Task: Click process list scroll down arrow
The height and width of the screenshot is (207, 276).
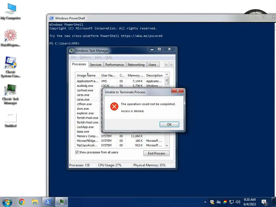Action: 167,146
